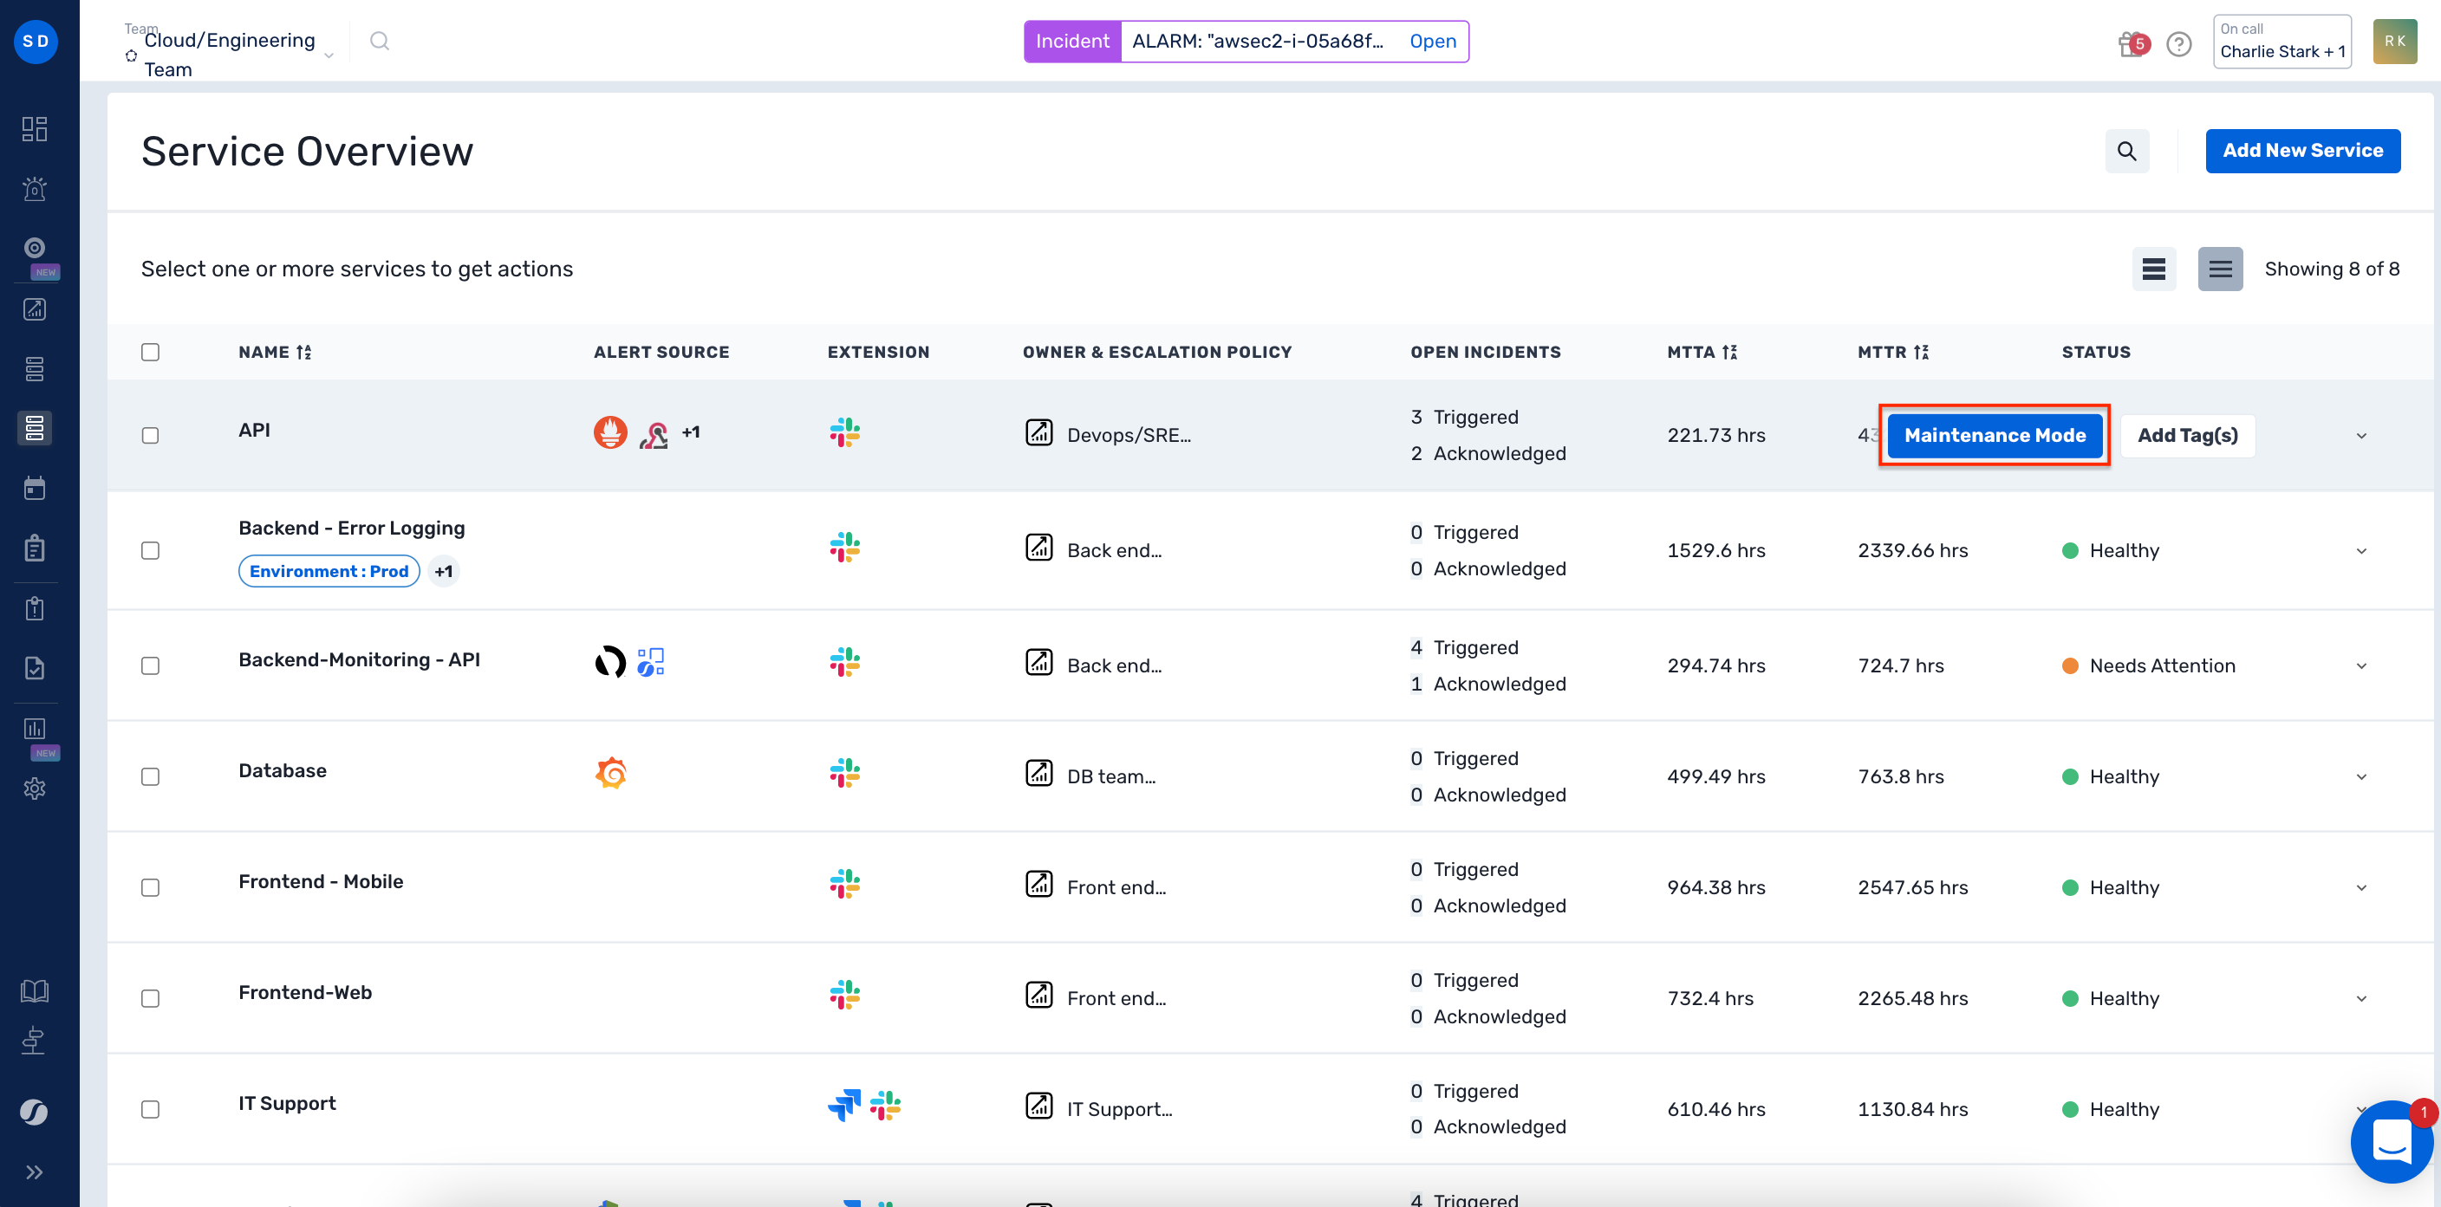Open the Cloud/Engineering Team selector dropdown
The image size is (2441, 1207).
coord(231,54)
